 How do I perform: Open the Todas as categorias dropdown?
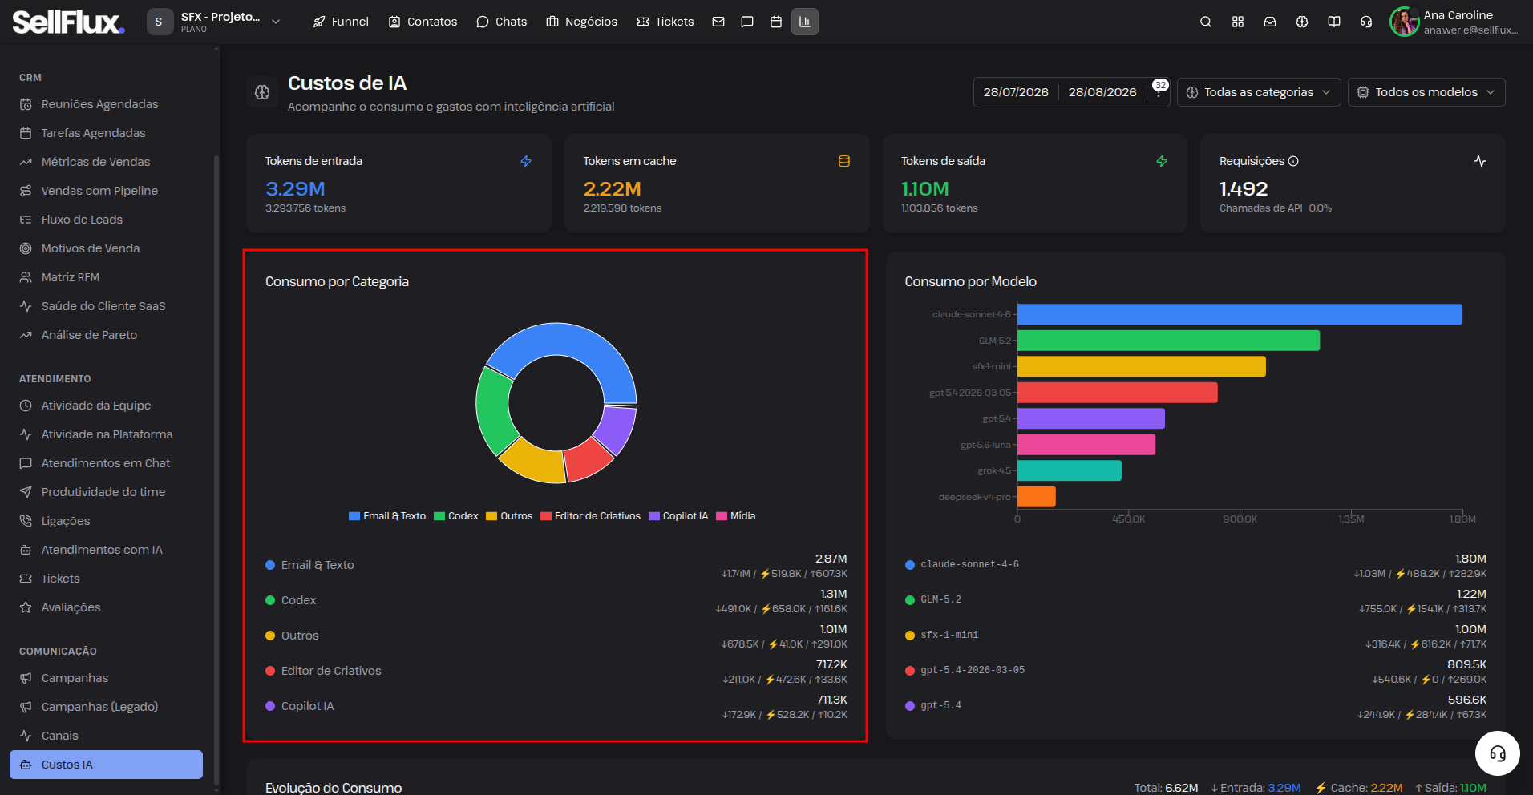tap(1259, 92)
